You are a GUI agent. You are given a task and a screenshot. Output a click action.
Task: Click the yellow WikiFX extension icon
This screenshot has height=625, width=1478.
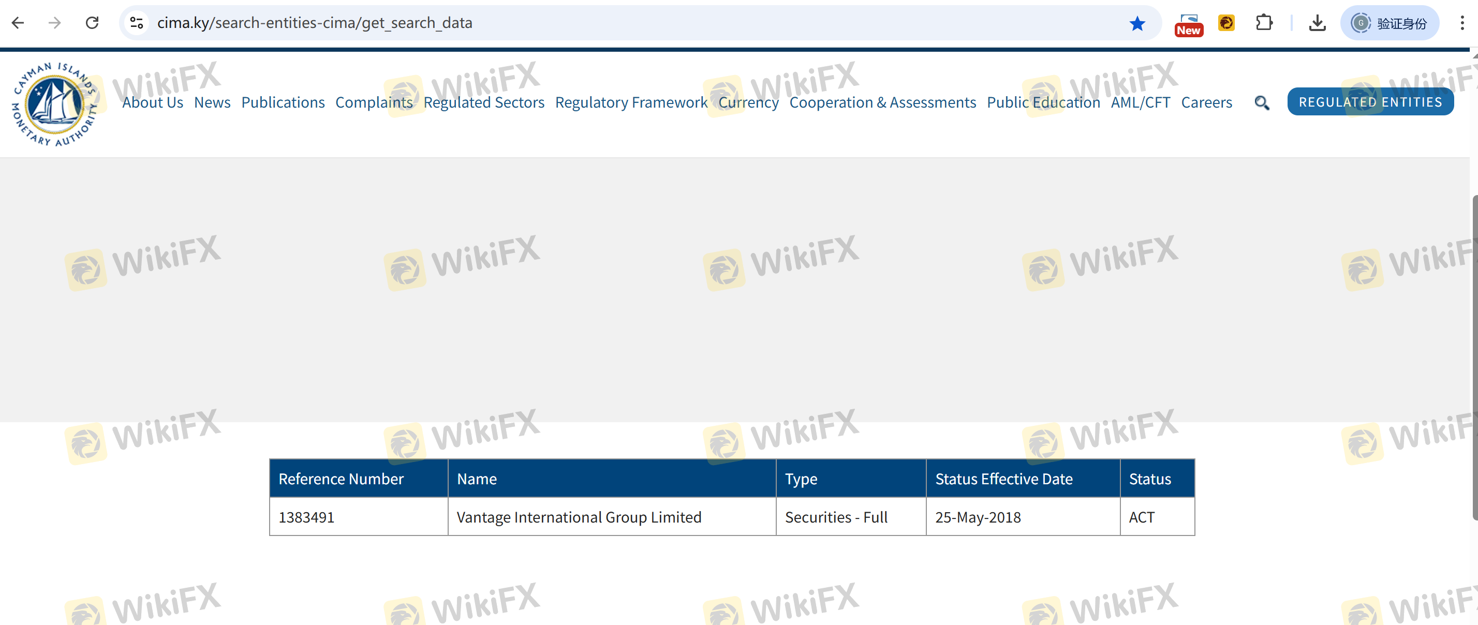[1226, 23]
